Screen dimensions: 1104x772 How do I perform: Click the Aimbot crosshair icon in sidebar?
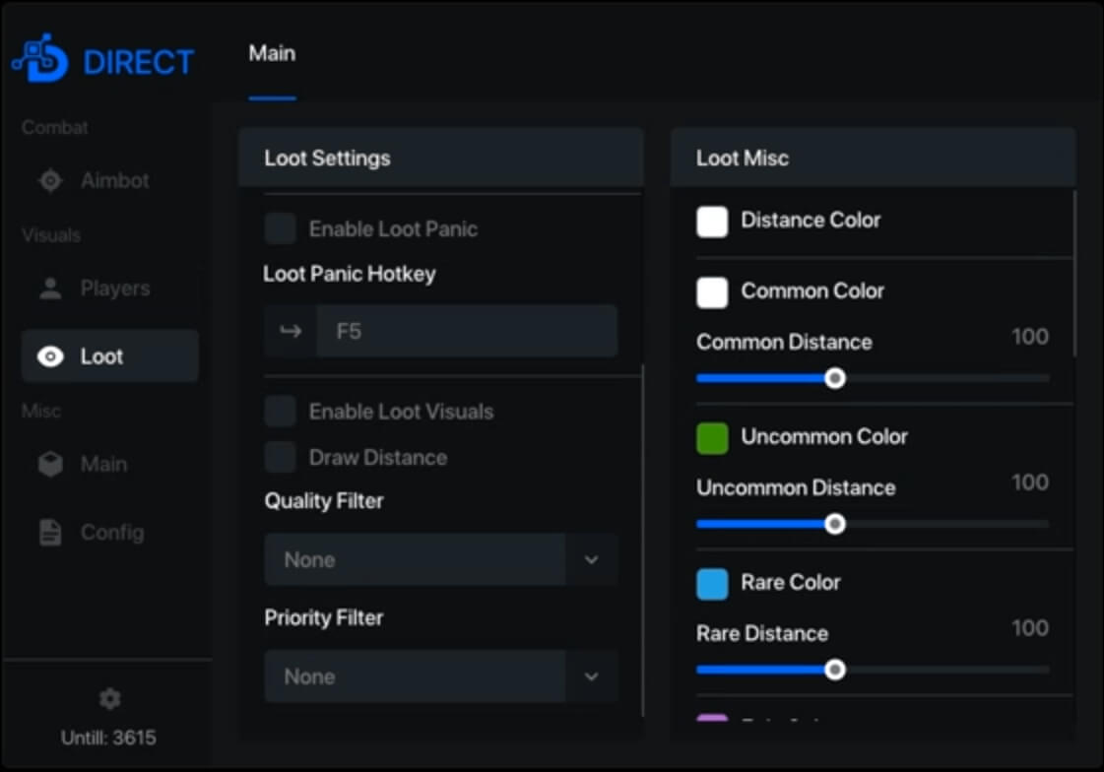point(50,181)
